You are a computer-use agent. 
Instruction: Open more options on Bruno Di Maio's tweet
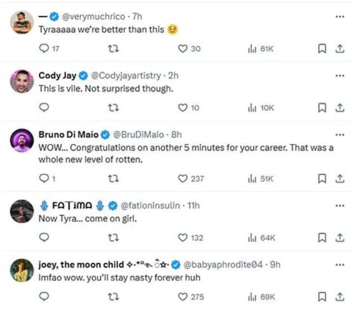click(339, 135)
